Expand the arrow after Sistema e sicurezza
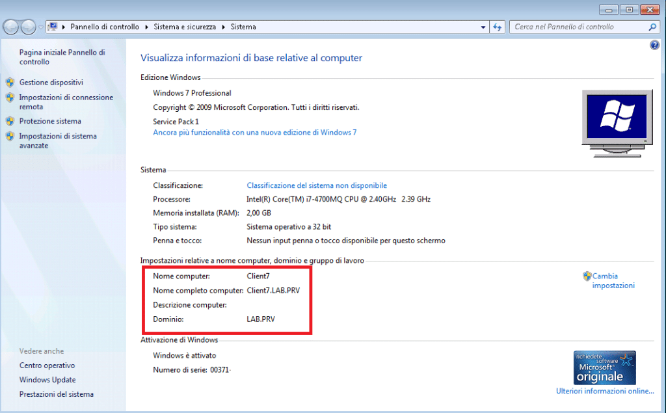The height and width of the screenshot is (413, 666). 224,27
